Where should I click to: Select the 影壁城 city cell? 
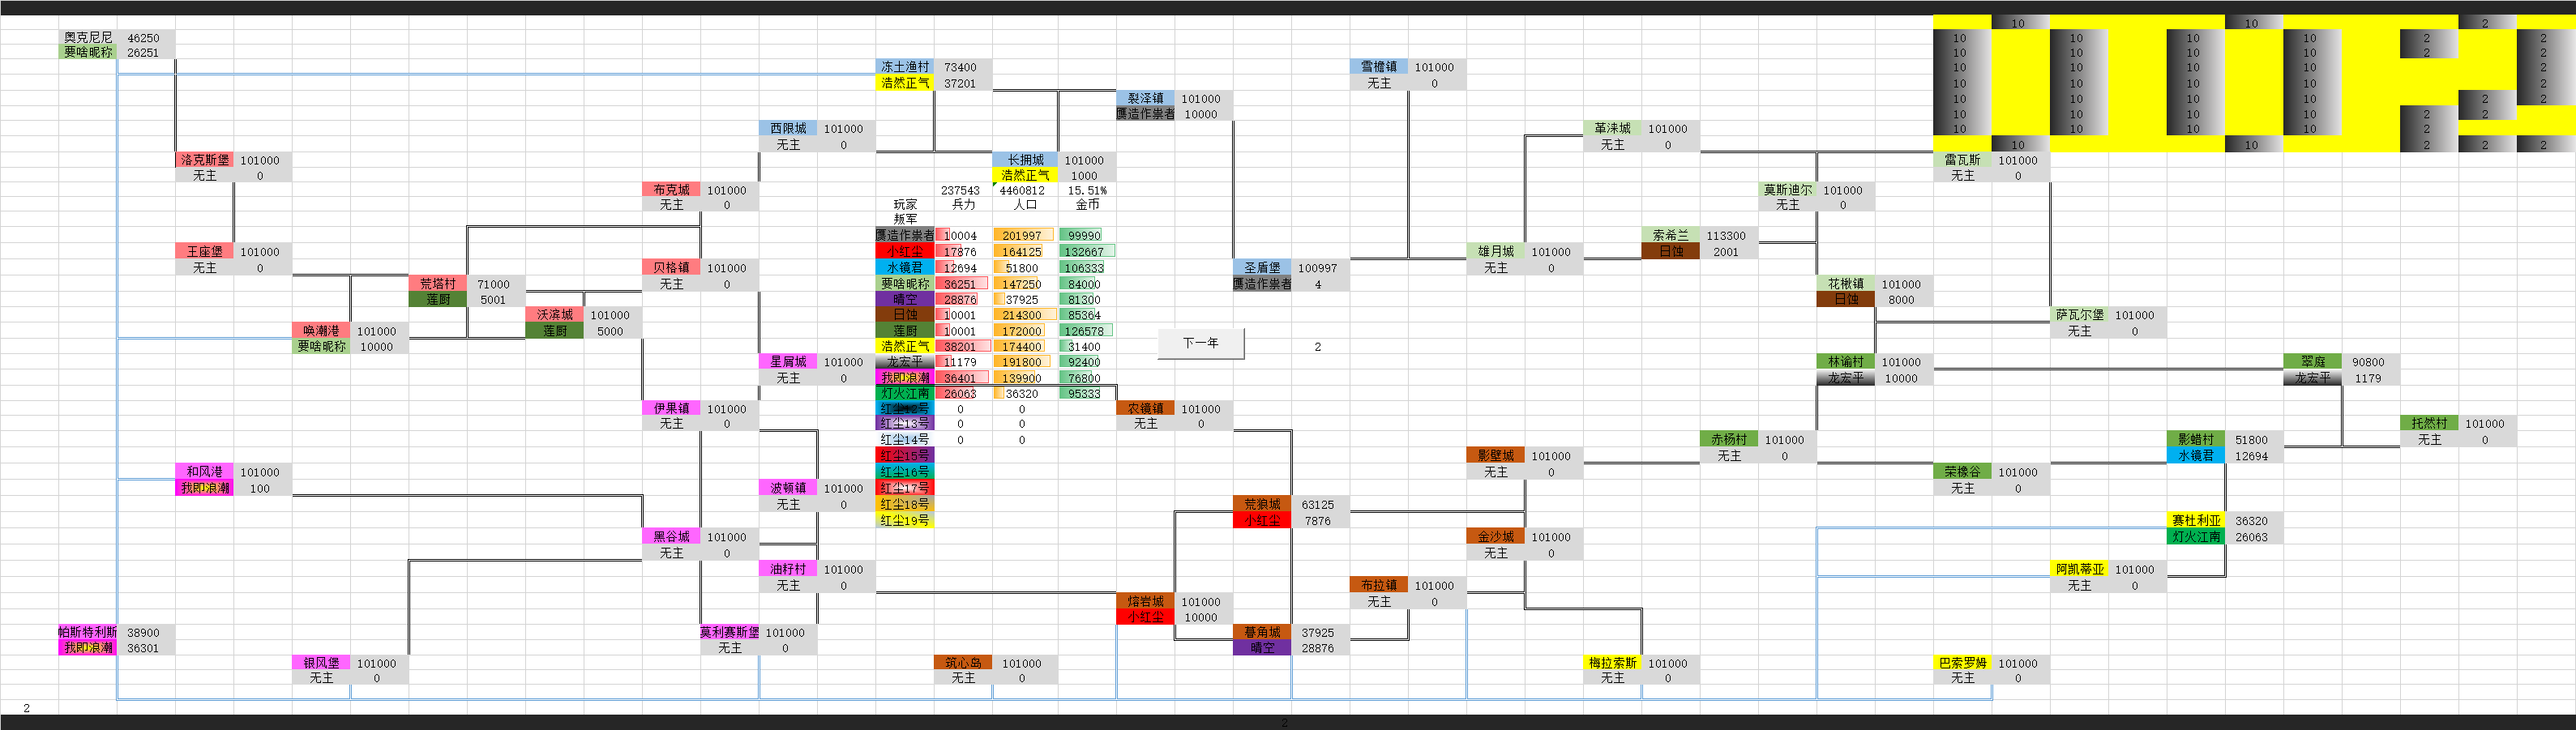(x=1496, y=456)
